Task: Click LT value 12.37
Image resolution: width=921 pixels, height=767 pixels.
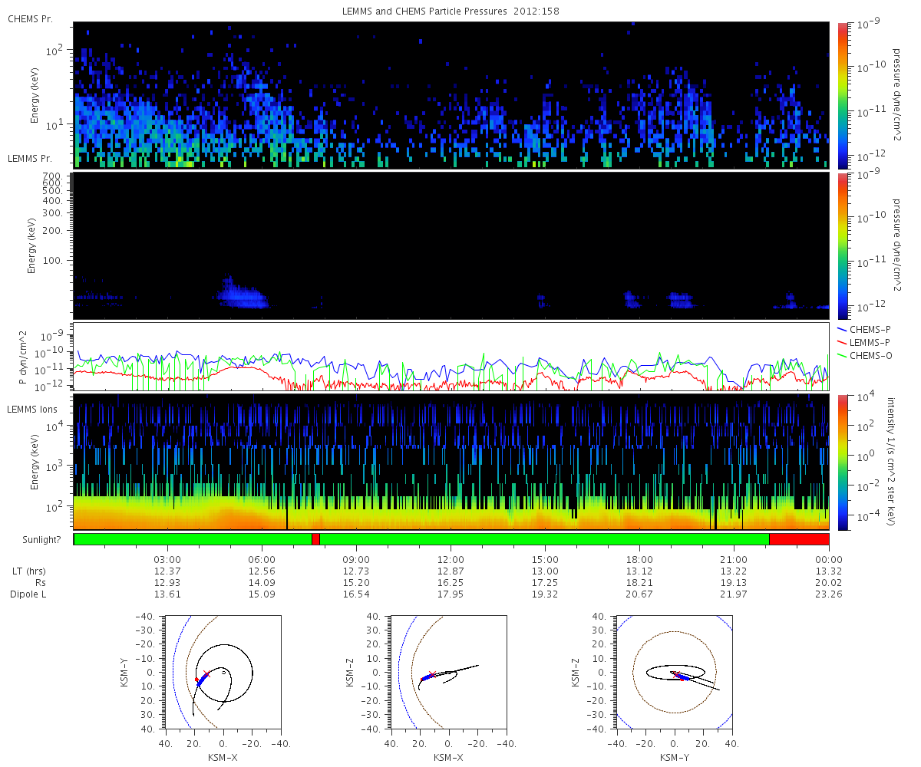Action: (x=168, y=571)
